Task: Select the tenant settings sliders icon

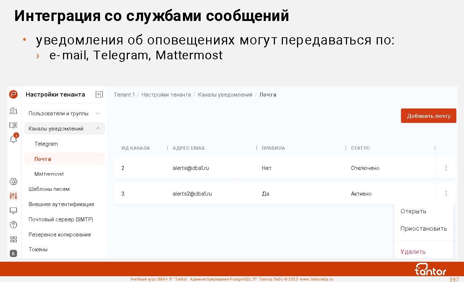Action: [13, 196]
